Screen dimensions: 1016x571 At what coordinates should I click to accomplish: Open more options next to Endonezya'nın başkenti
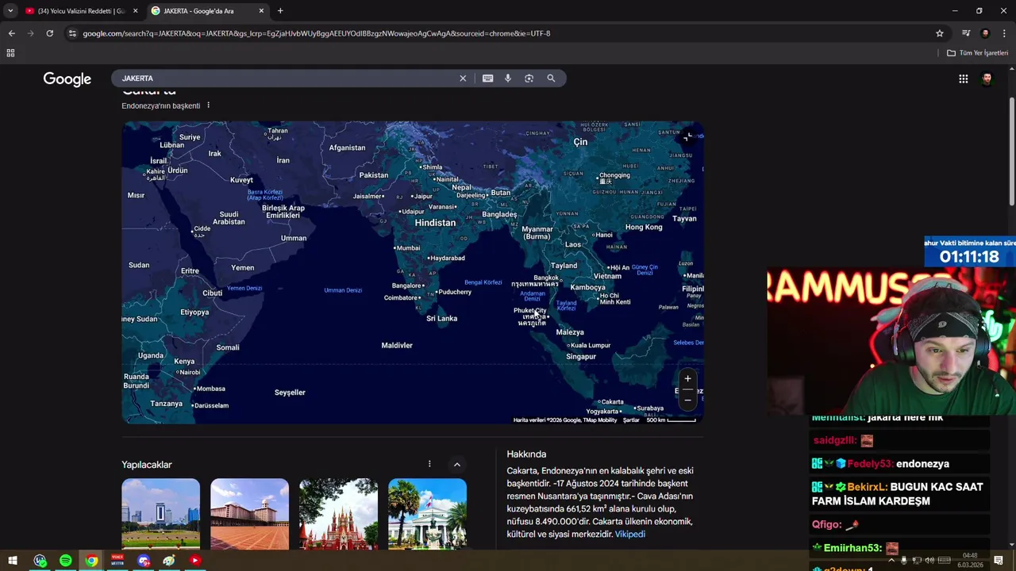coord(209,105)
